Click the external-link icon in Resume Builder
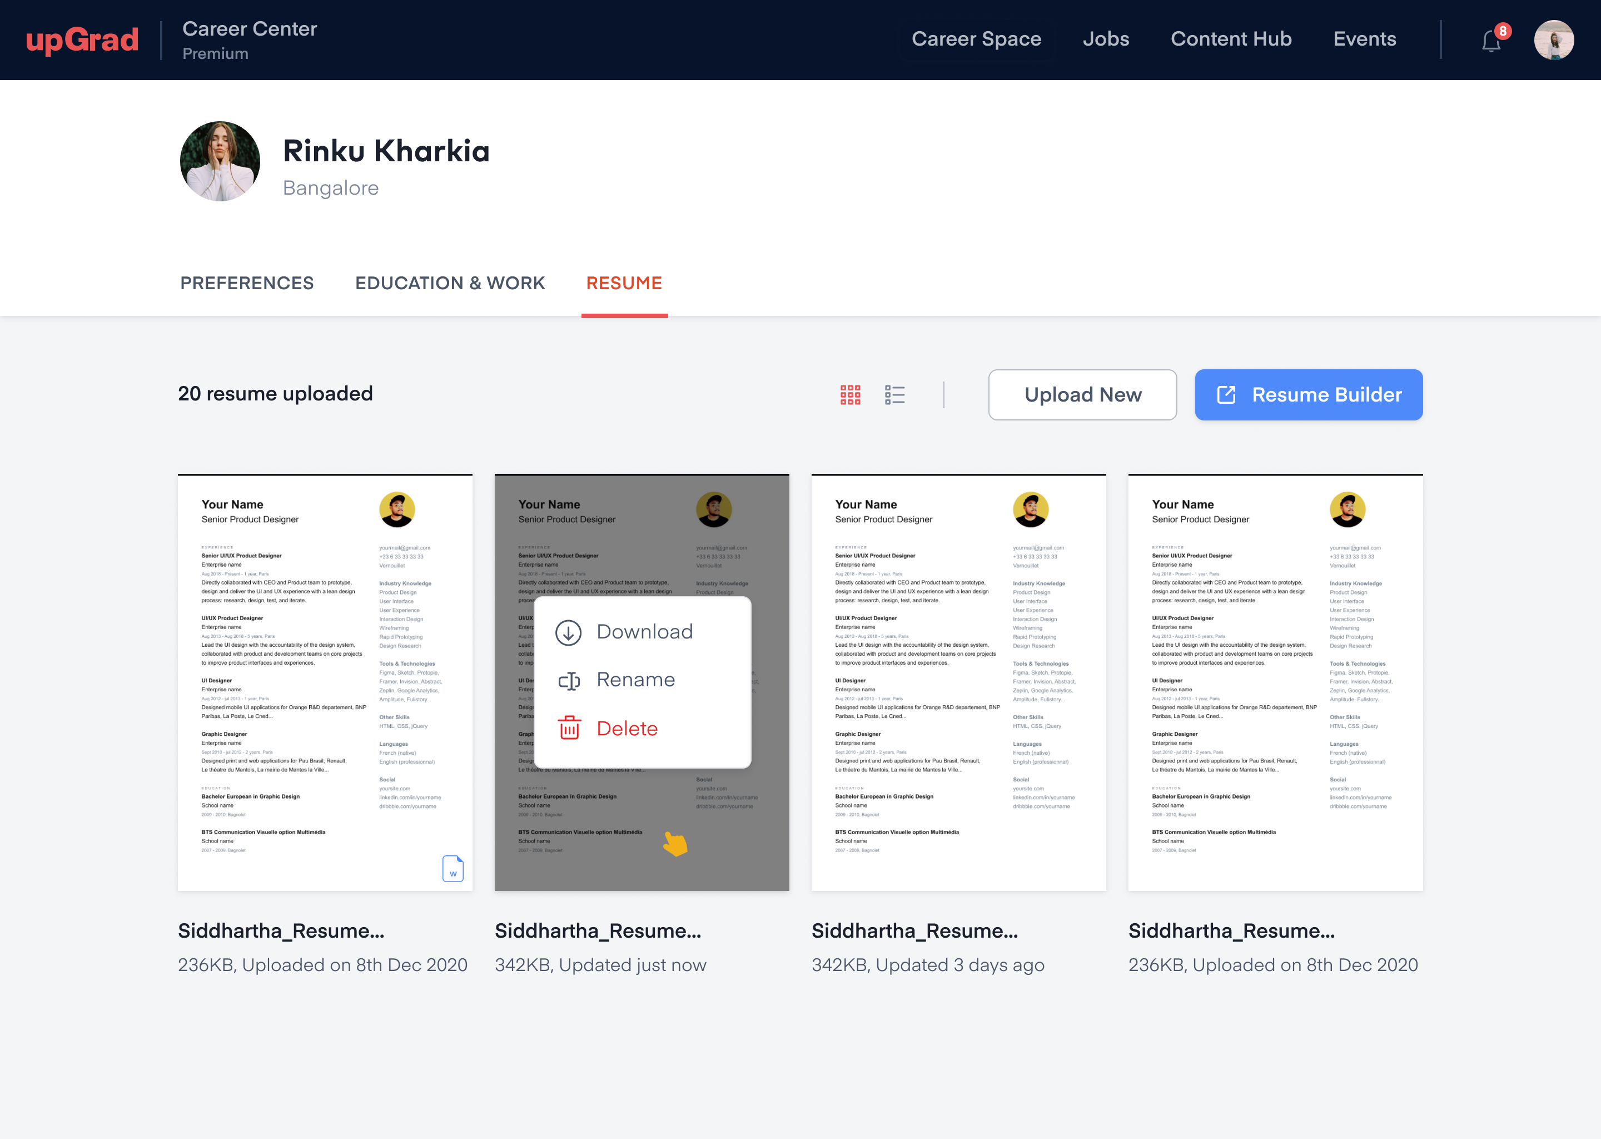This screenshot has width=1601, height=1139. pos(1226,395)
